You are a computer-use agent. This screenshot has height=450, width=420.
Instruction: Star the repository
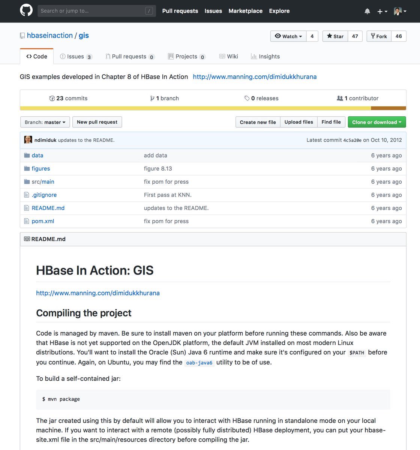click(x=335, y=36)
